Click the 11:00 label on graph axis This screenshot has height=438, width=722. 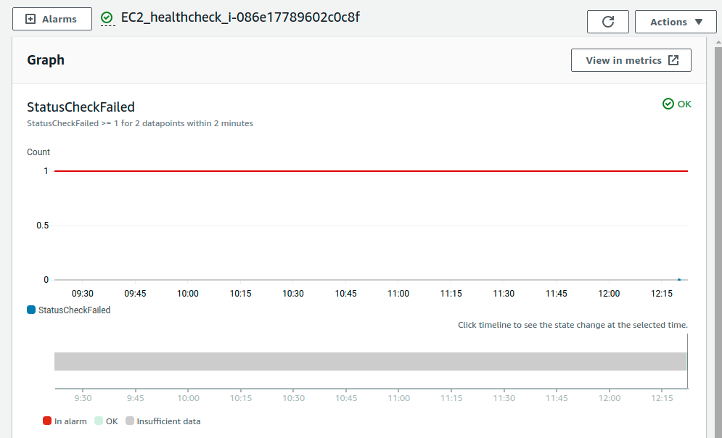pos(398,294)
